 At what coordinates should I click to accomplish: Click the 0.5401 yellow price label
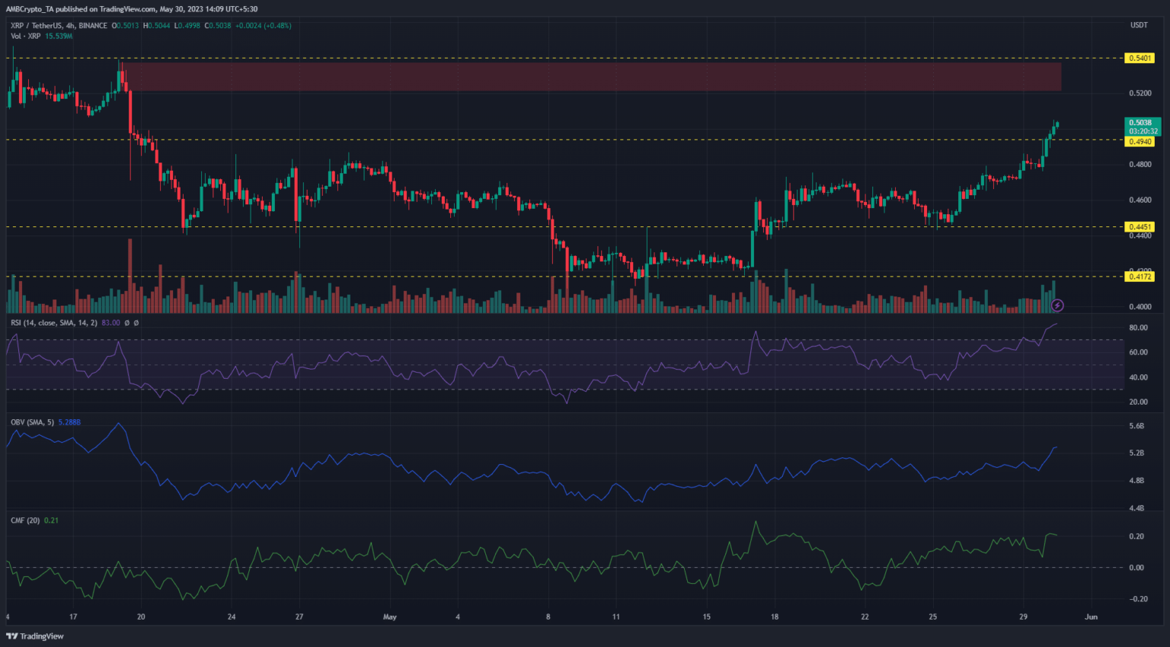tap(1140, 58)
